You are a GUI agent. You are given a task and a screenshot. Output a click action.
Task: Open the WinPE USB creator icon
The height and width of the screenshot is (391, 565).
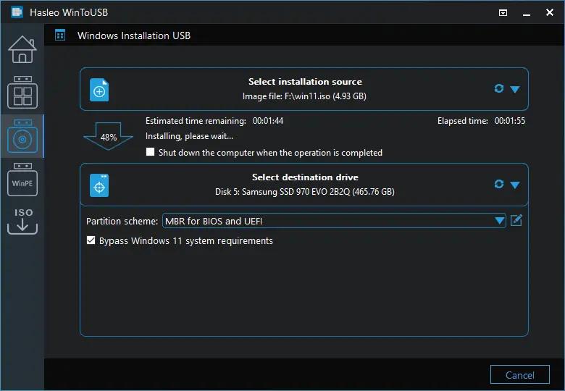pos(22,180)
